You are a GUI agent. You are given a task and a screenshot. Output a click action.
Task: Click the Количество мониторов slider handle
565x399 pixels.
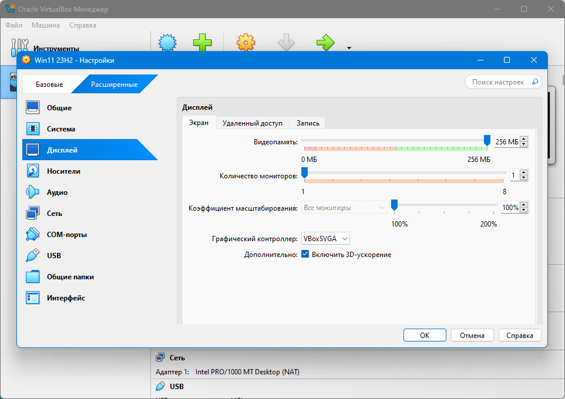(x=304, y=173)
